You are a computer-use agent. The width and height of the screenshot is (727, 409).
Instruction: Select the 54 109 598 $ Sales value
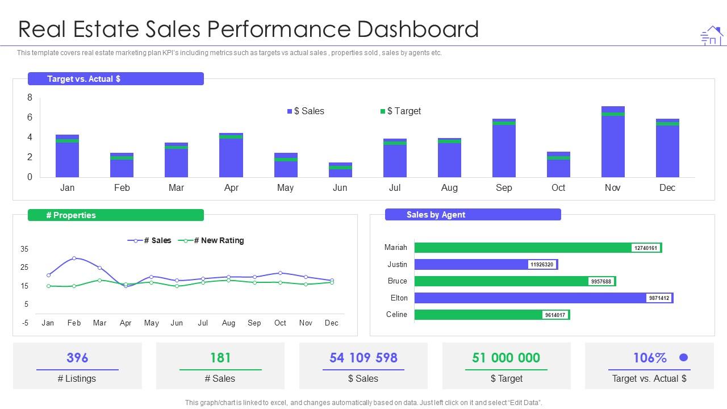coord(363,358)
